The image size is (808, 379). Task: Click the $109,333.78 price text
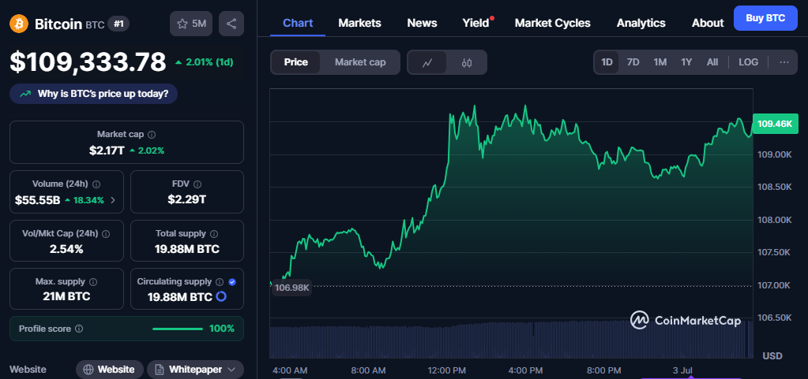(x=88, y=61)
